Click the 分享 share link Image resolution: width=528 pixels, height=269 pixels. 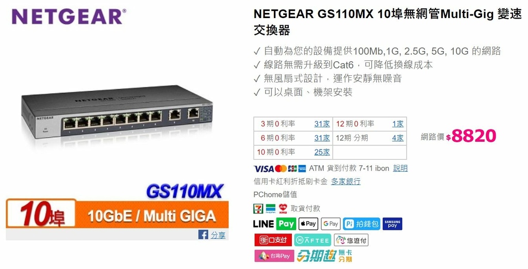pyautogui.click(x=218, y=235)
